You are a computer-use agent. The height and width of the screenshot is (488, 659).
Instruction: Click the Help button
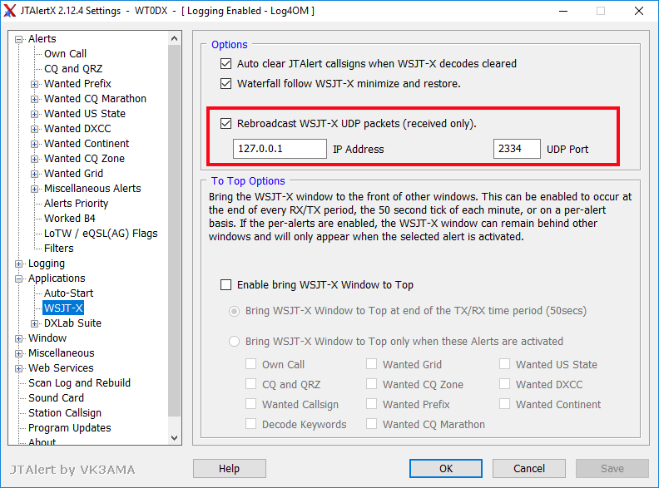click(230, 468)
